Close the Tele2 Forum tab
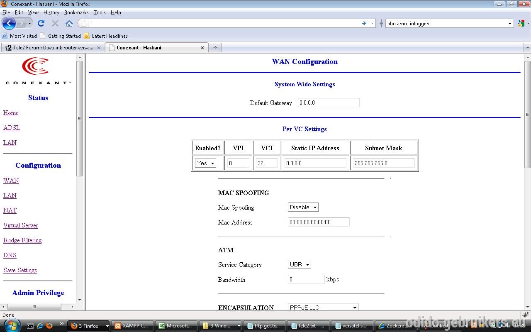531x332 pixels. (99, 48)
